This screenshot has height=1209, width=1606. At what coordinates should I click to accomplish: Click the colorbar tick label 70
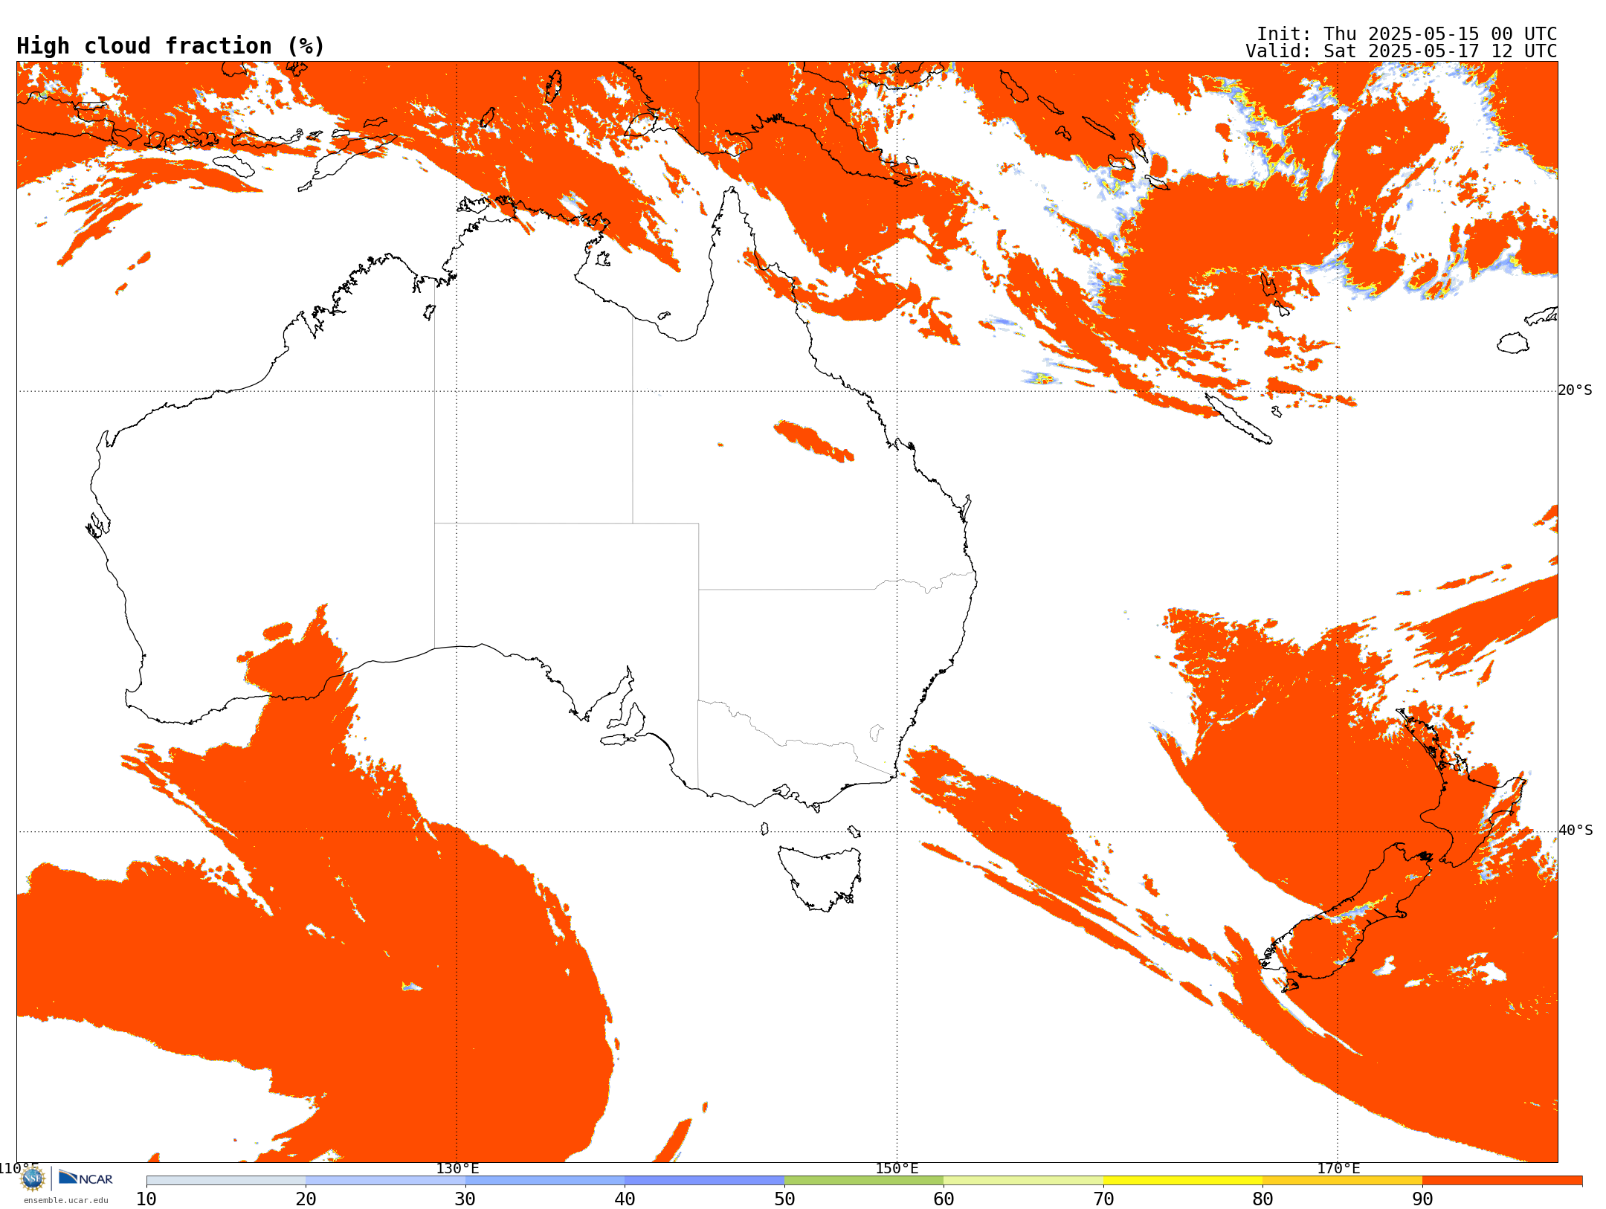(x=1103, y=1199)
